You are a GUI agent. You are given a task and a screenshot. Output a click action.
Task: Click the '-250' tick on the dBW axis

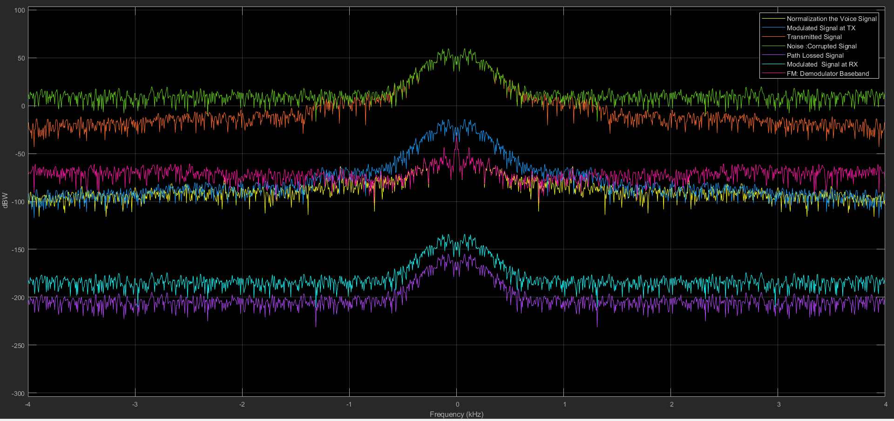18,346
